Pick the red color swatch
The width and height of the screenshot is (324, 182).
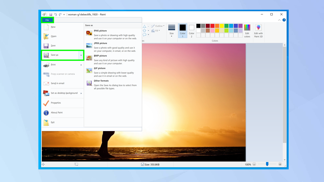212,26
